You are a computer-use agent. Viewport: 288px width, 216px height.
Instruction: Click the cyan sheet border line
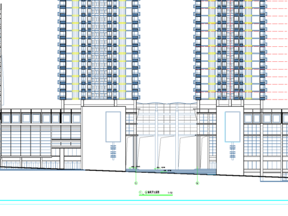[144, 200]
